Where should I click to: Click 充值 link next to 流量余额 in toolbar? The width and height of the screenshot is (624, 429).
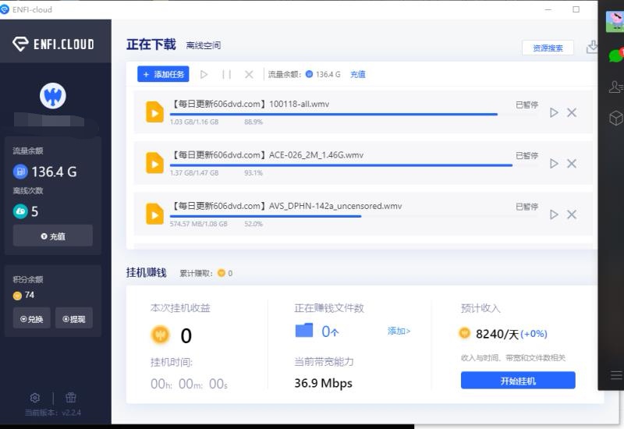(358, 74)
